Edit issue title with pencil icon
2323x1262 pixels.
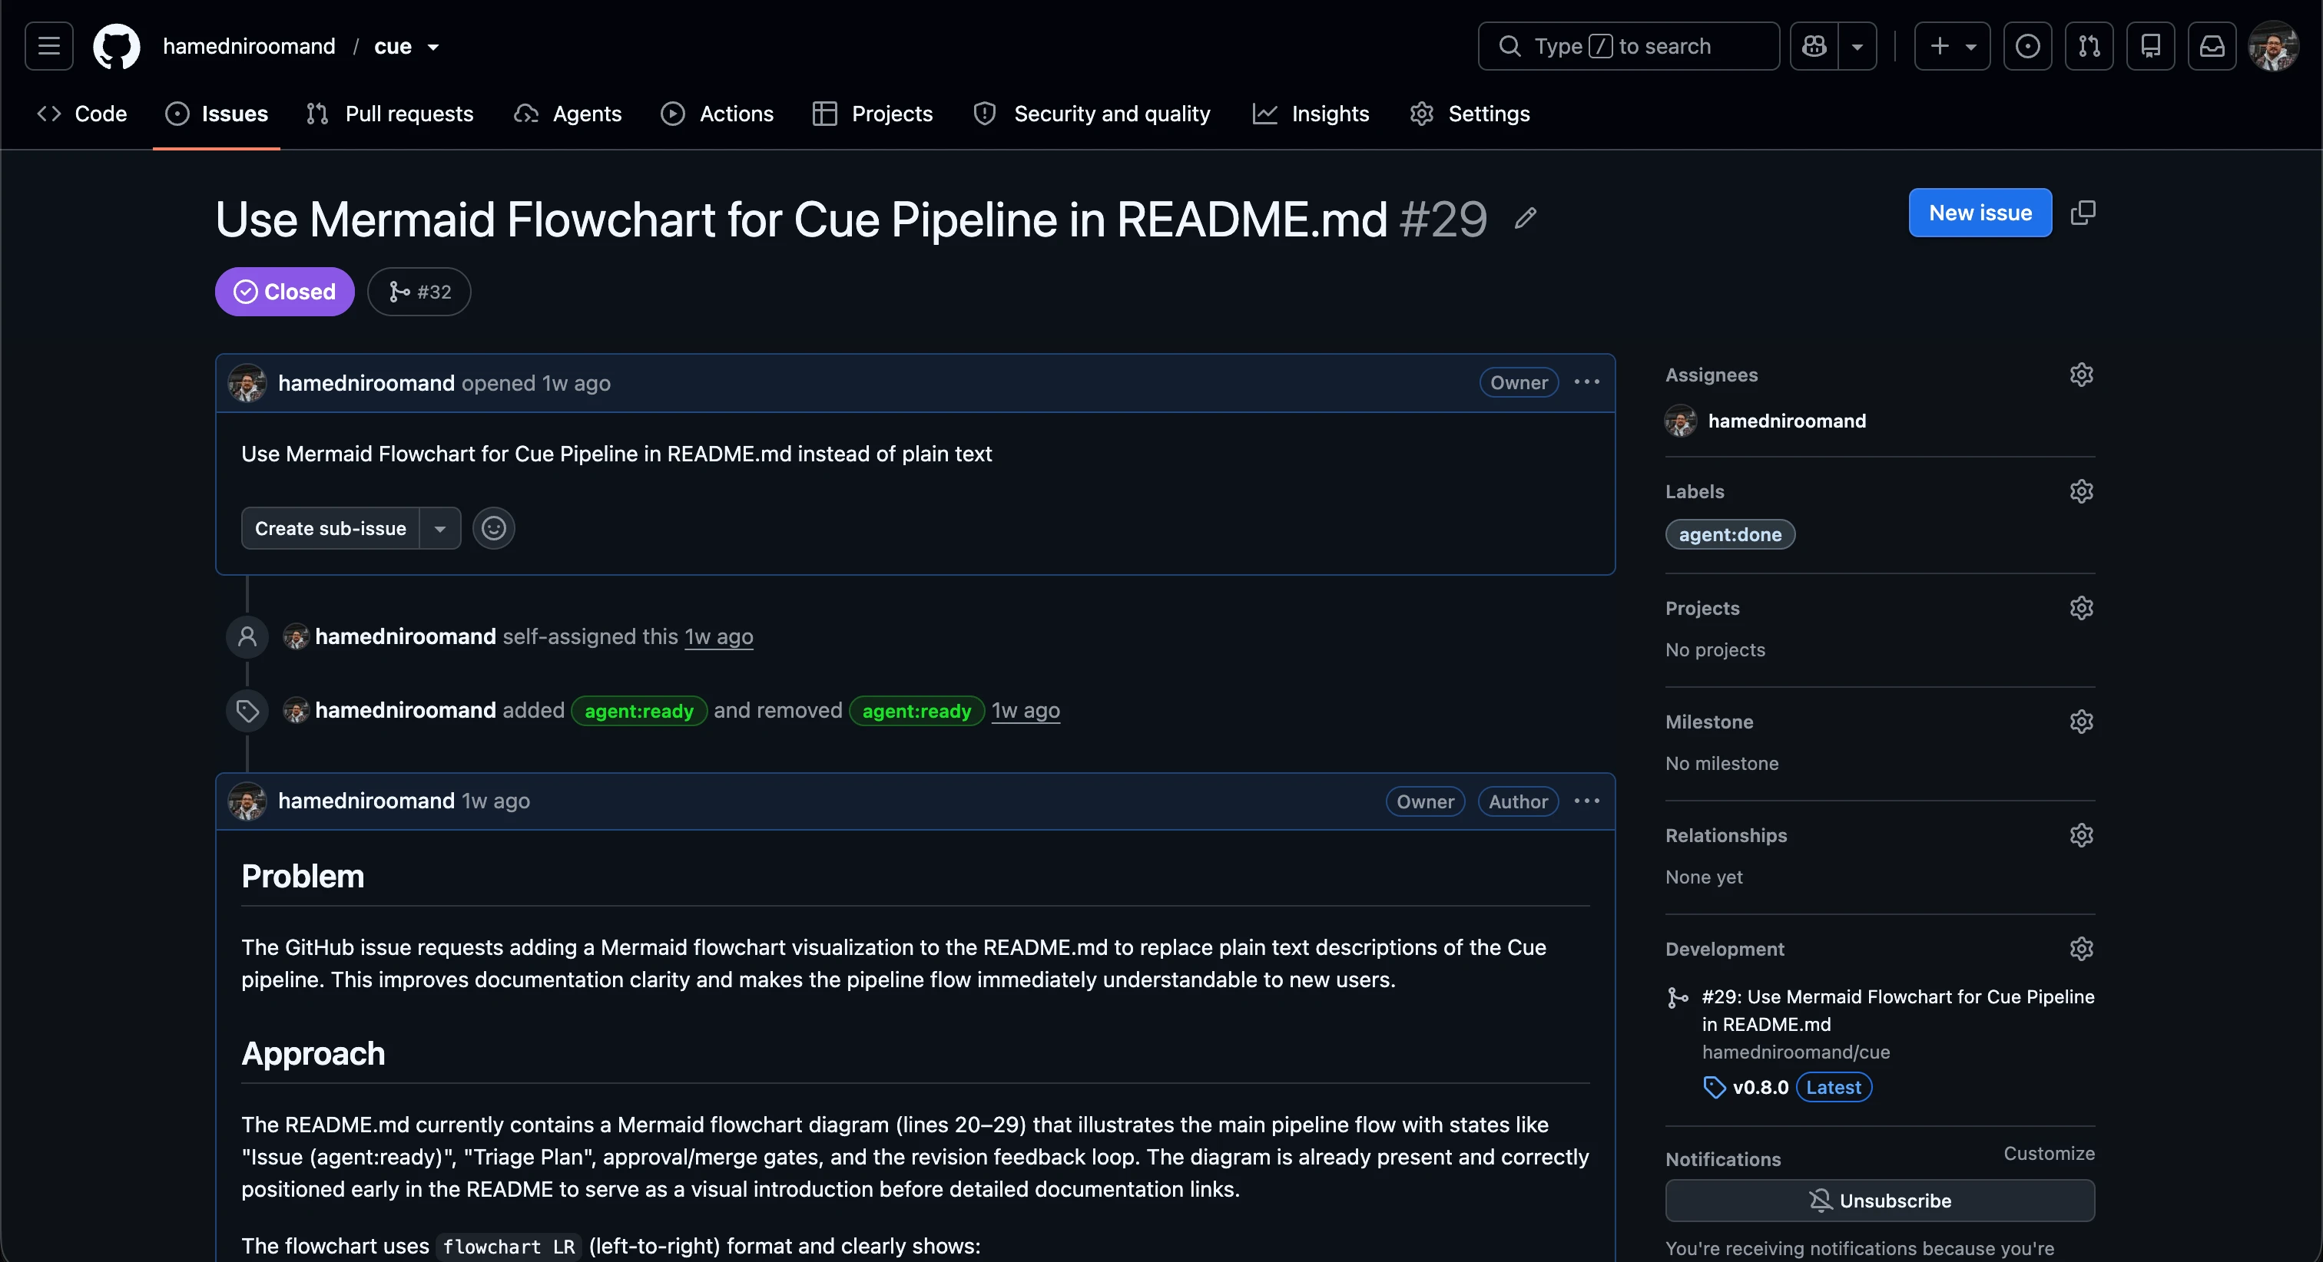click(1525, 218)
